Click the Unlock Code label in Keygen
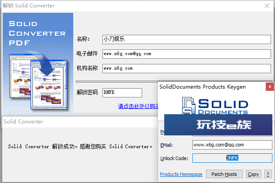The image size is (275, 183). click(174, 158)
